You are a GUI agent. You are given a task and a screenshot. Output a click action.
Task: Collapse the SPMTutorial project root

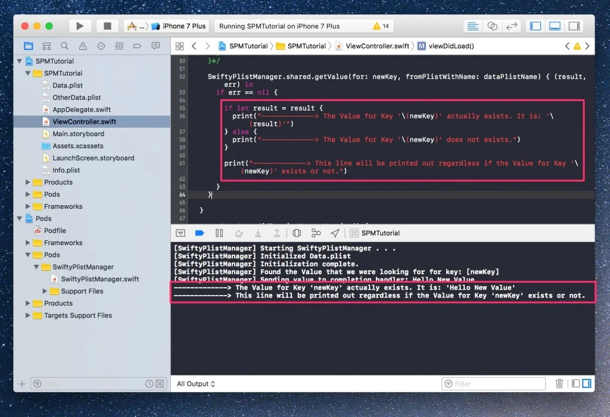pos(20,61)
